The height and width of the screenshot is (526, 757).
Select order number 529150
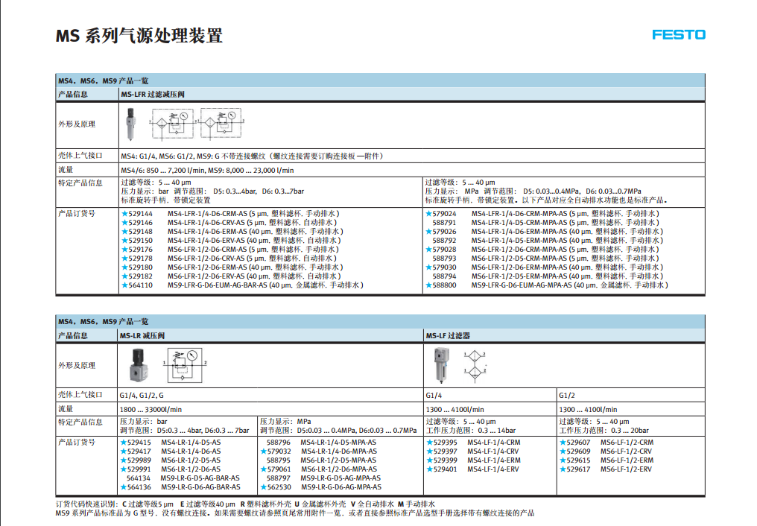point(141,241)
